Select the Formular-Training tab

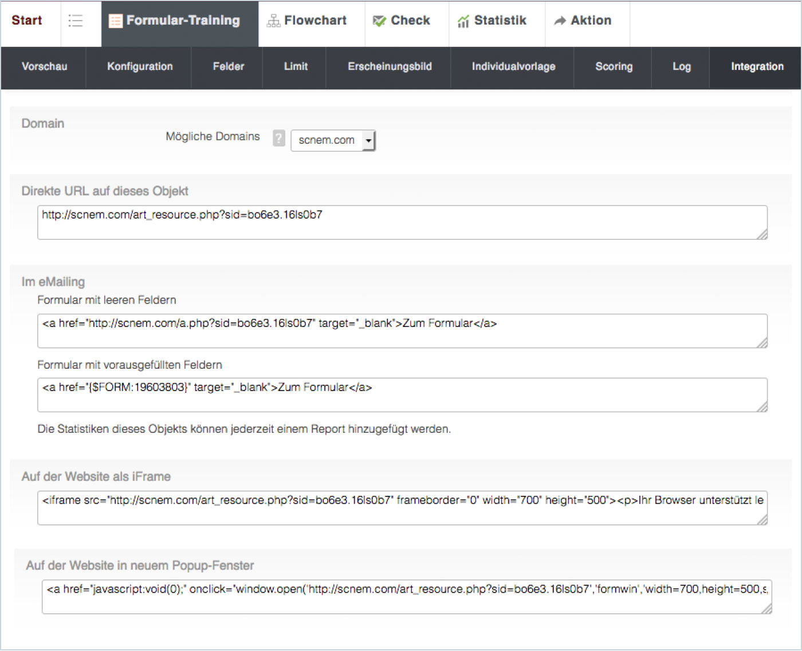coord(175,21)
